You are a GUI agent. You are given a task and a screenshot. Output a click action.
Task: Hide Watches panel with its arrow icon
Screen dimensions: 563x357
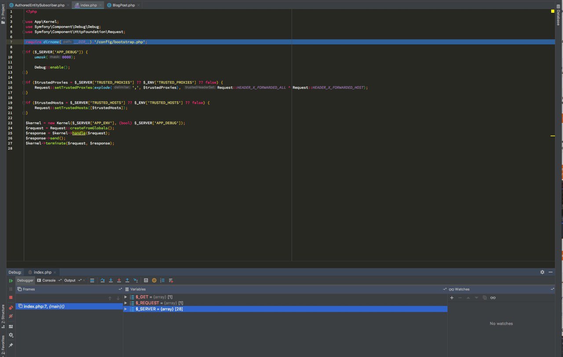tap(552, 289)
